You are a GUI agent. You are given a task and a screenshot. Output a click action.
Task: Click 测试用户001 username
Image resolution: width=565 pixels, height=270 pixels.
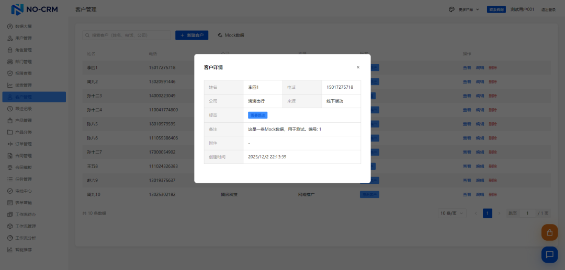(522, 10)
